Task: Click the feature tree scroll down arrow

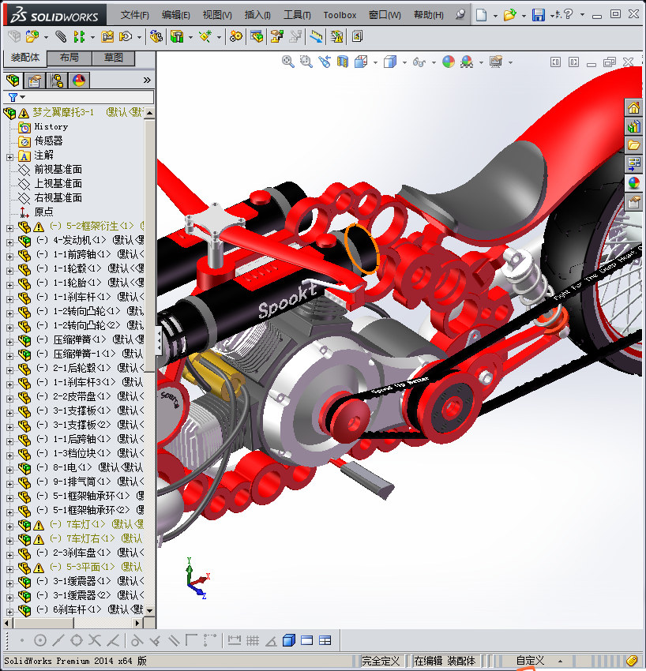Action: coord(149,610)
